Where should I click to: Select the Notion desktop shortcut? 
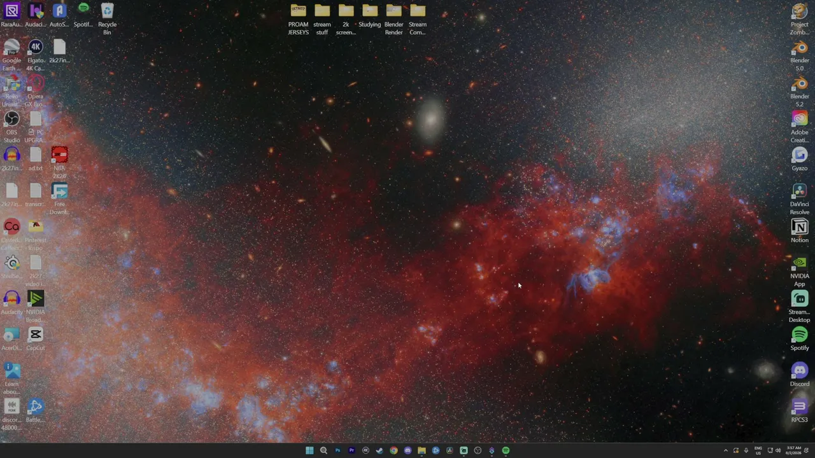pyautogui.click(x=800, y=232)
